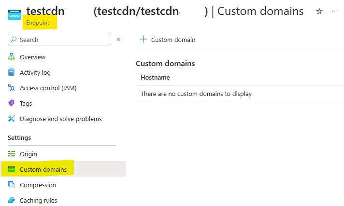This screenshot has height=206, width=344.
Task: Click the Custom domains green icon
Action: pos(12,169)
